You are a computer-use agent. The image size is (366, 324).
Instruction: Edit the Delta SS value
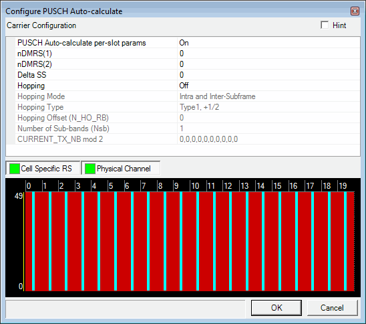click(x=268, y=75)
